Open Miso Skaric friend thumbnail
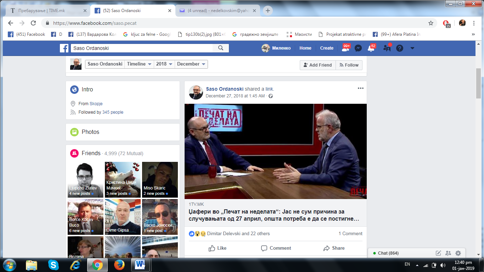The image size is (484, 272). 160,180
